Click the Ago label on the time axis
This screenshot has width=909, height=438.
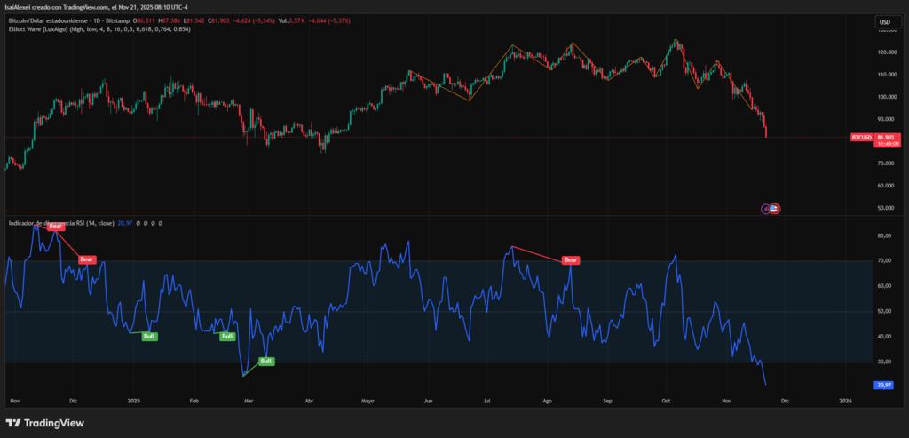coord(547,401)
